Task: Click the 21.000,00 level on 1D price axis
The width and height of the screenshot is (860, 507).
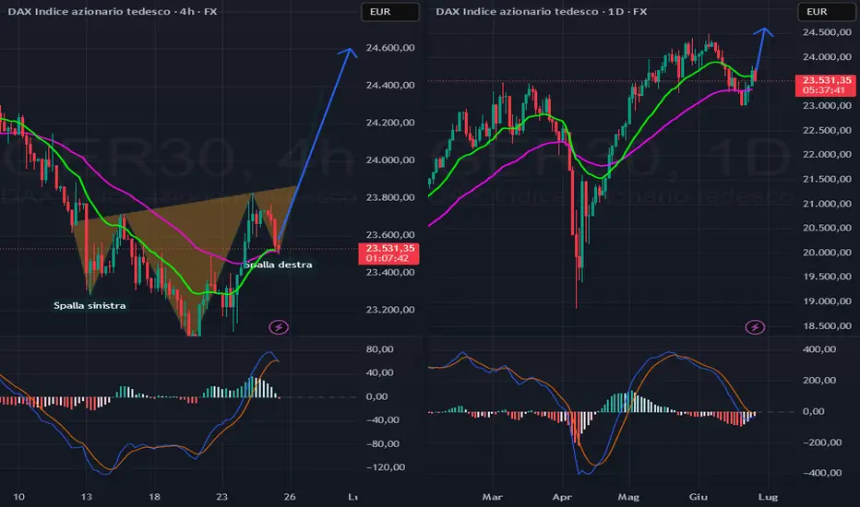Action: [827, 204]
